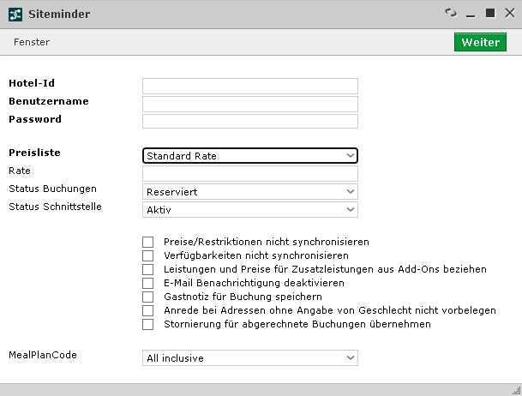Enable Stornierung für abgerechnete Buchungen übernehmen
Viewport: 522px width, 396px height.
pyautogui.click(x=147, y=324)
